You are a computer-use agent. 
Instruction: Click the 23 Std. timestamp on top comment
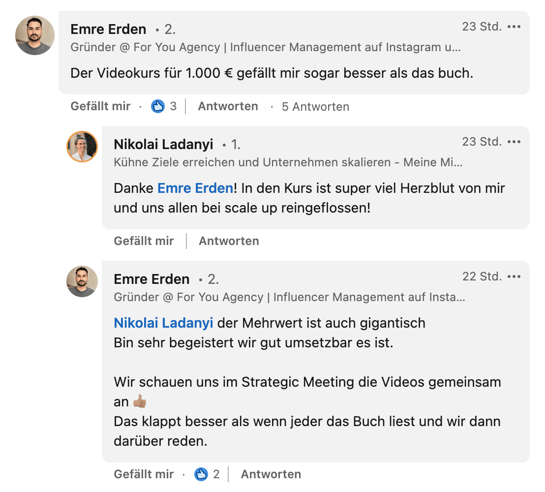[482, 27]
